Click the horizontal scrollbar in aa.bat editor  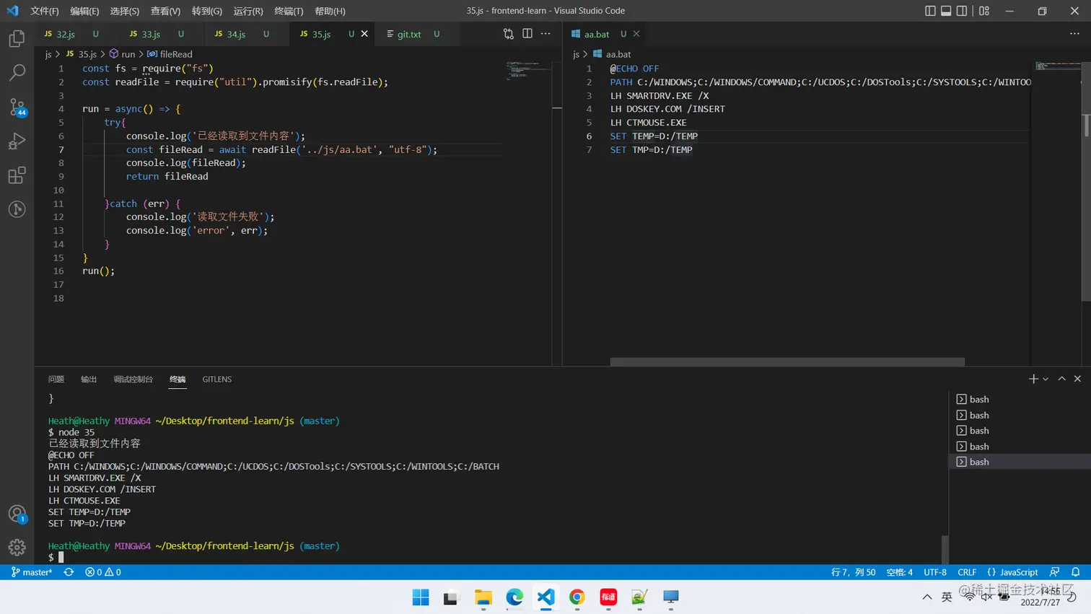pos(787,361)
